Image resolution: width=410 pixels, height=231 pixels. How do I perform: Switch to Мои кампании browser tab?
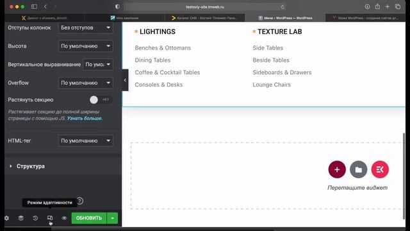[124, 18]
